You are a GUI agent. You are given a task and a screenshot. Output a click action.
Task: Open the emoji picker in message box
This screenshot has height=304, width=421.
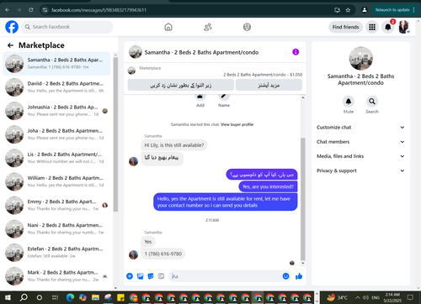(285, 276)
